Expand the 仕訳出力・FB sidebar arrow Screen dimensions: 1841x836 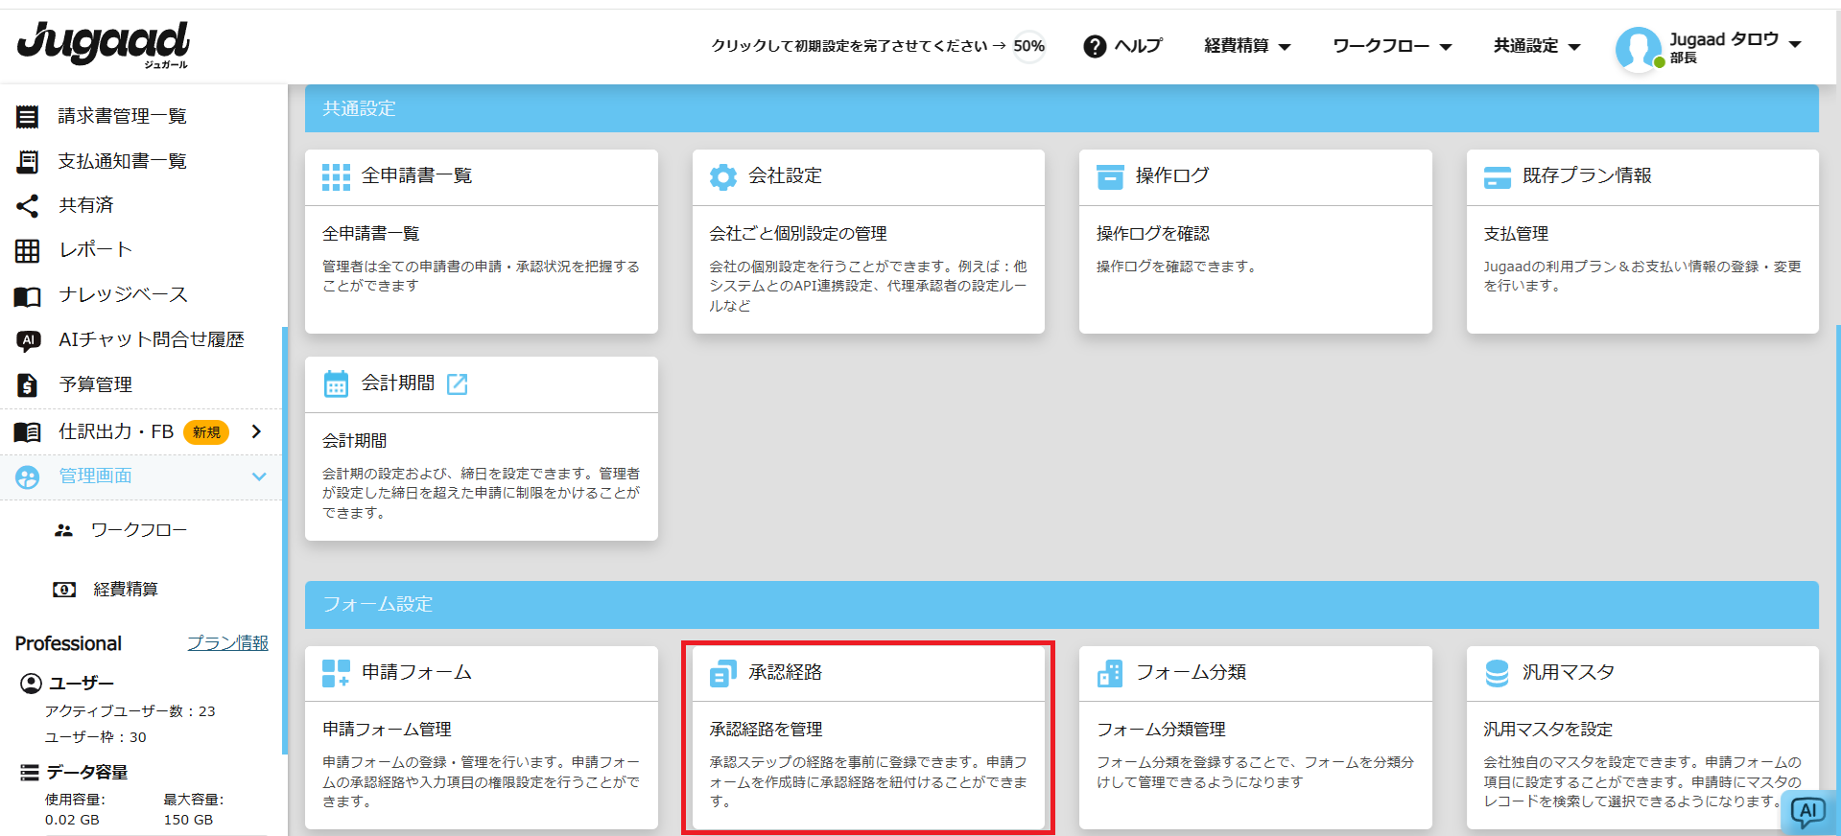pos(256,431)
